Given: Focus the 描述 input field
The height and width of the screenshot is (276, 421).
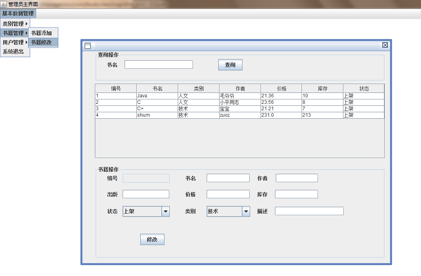Looking at the screenshot, I should click(309, 211).
